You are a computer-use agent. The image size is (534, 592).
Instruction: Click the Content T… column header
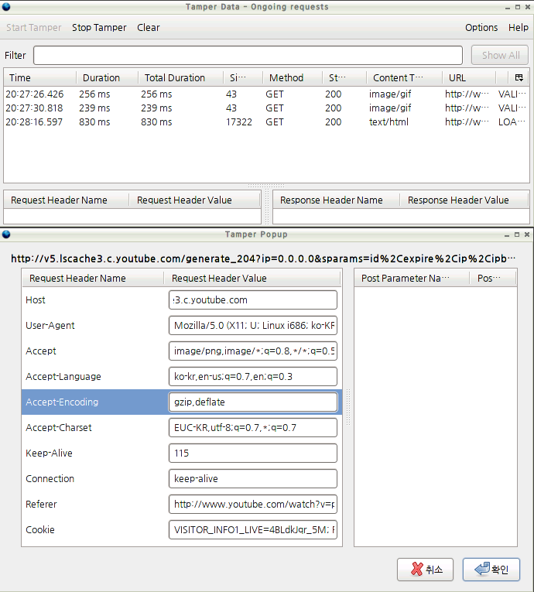404,78
